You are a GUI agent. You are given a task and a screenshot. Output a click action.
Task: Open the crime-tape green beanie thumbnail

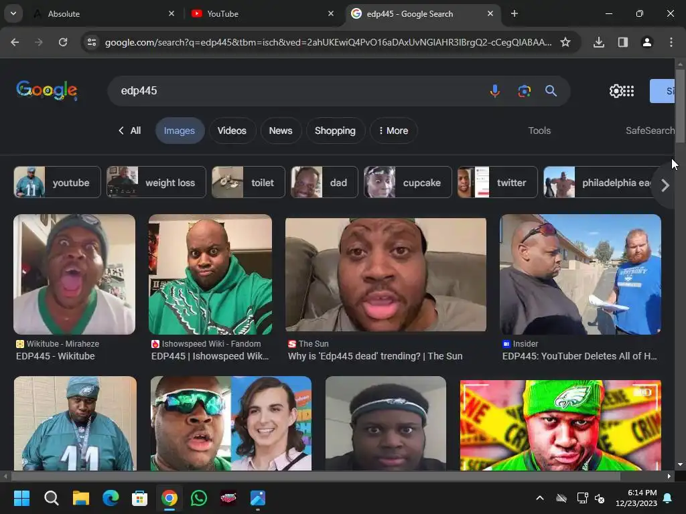[561, 425]
